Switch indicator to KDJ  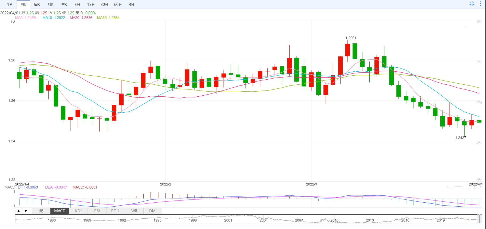click(x=78, y=211)
